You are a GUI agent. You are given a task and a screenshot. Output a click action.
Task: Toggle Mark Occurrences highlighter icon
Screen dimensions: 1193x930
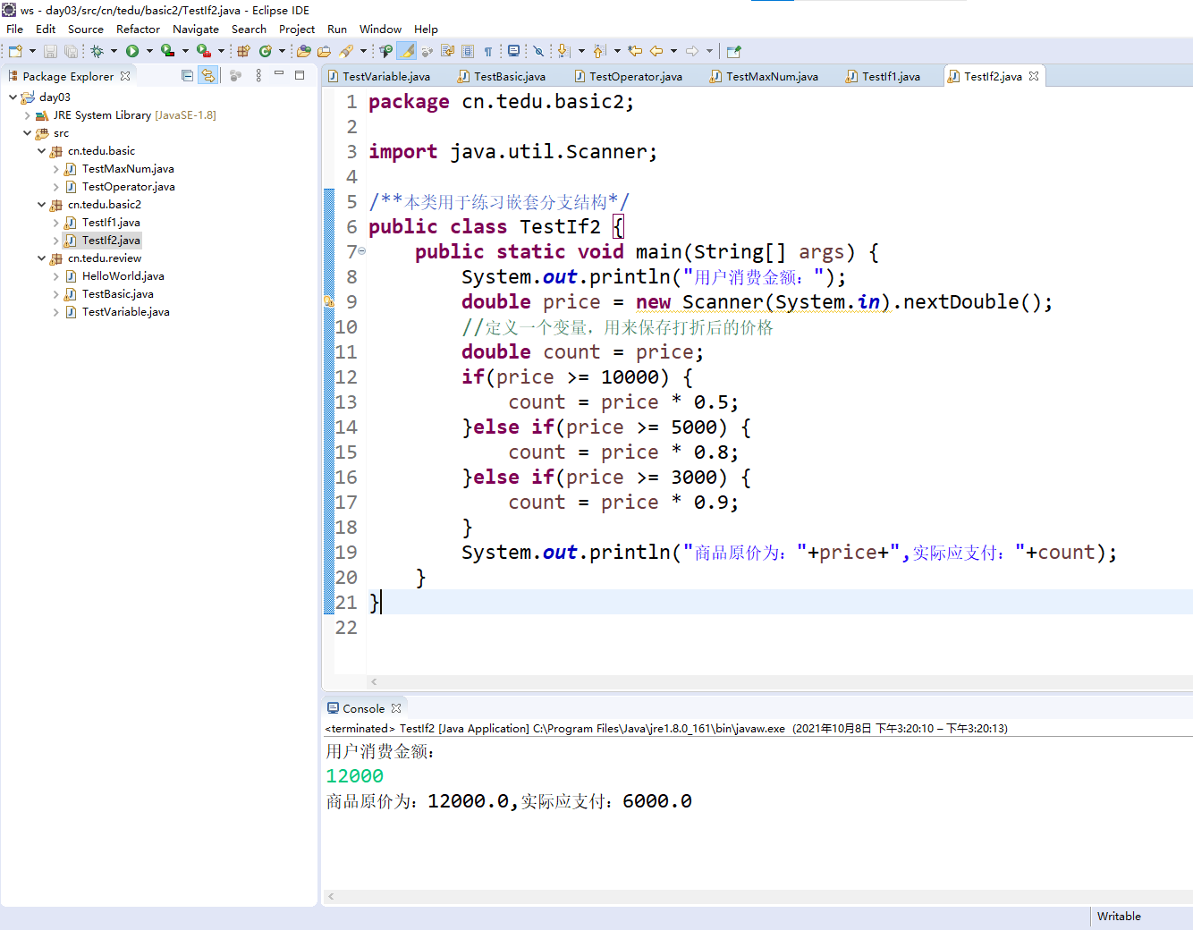point(407,51)
